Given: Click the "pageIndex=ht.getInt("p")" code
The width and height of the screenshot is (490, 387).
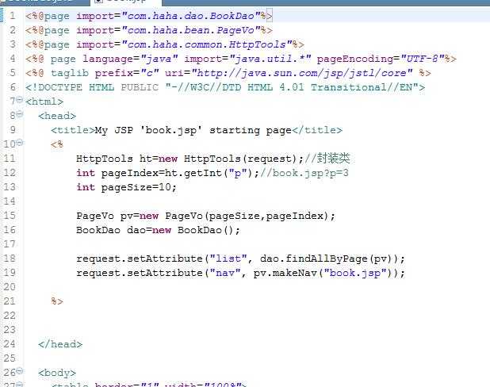Looking at the screenshot, I should pyautogui.click(x=177, y=173).
